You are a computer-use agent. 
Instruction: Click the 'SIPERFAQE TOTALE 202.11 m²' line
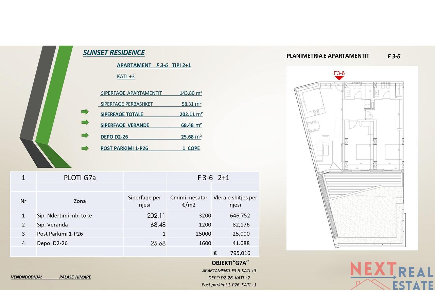click(x=152, y=114)
